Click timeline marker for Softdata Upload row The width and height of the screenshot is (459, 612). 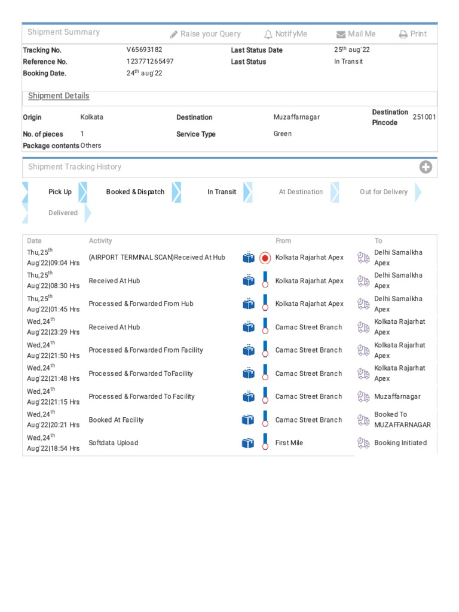point(265,443)
